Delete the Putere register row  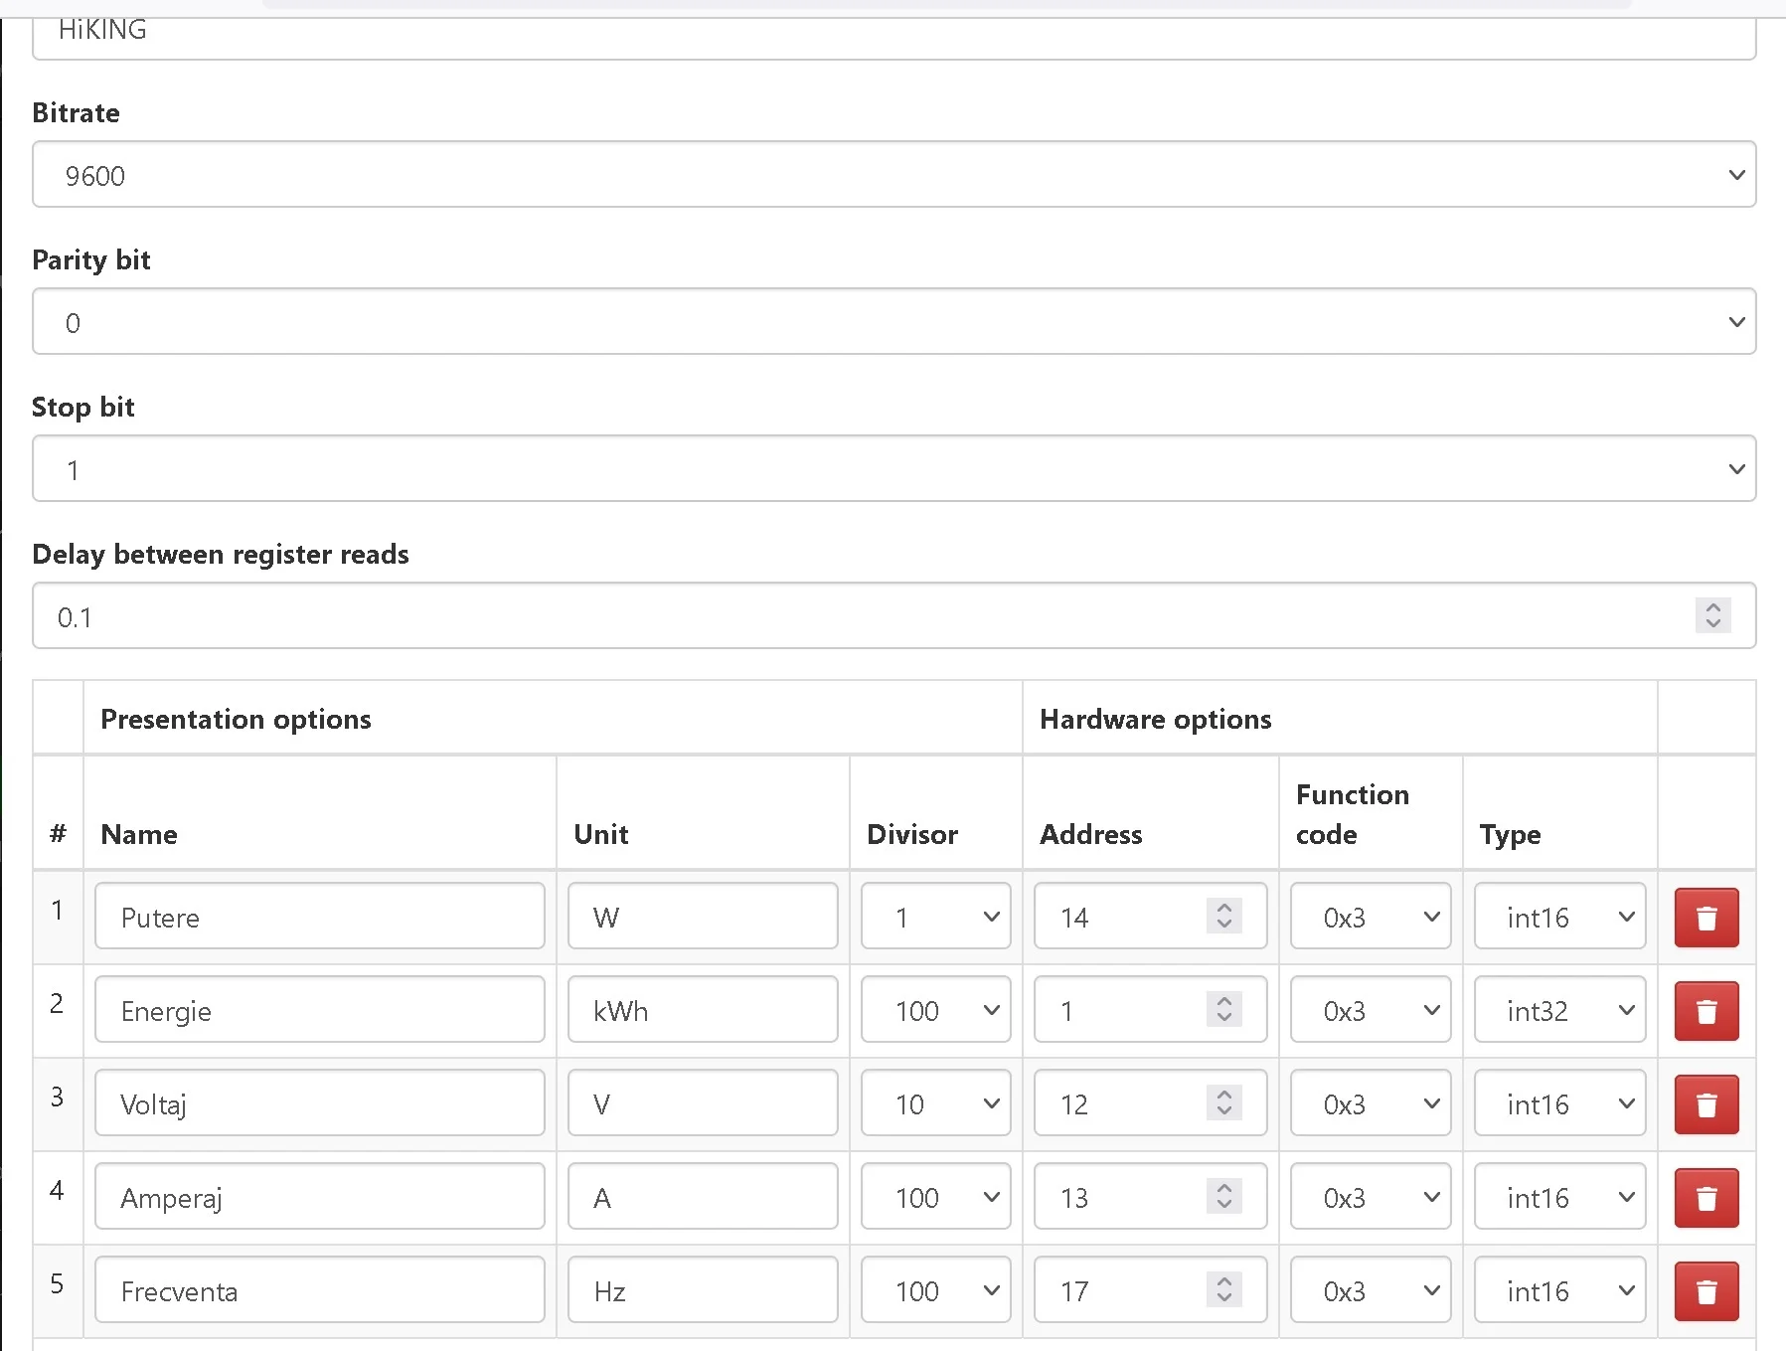pos(1705,917)
